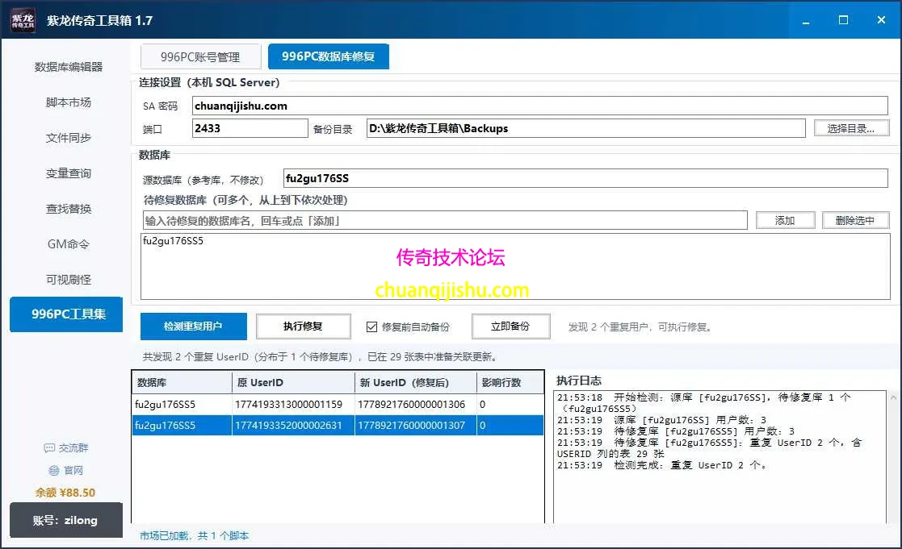Image resolution: width=902 pixels, height=549 pixels.
Task: Click 市场已加载, 共 1 个脚本 status text
Action: click(x=195, y=536)
